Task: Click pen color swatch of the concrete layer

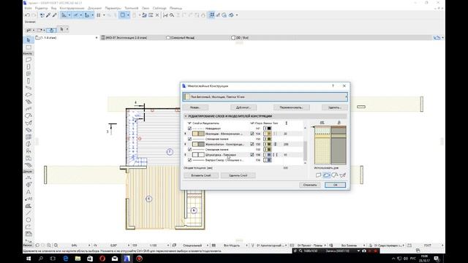Action: coord(268,145)
